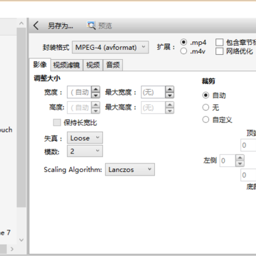The image size is (256, 256).
Task: Click the 宽度 width input field
Action: 80,92
